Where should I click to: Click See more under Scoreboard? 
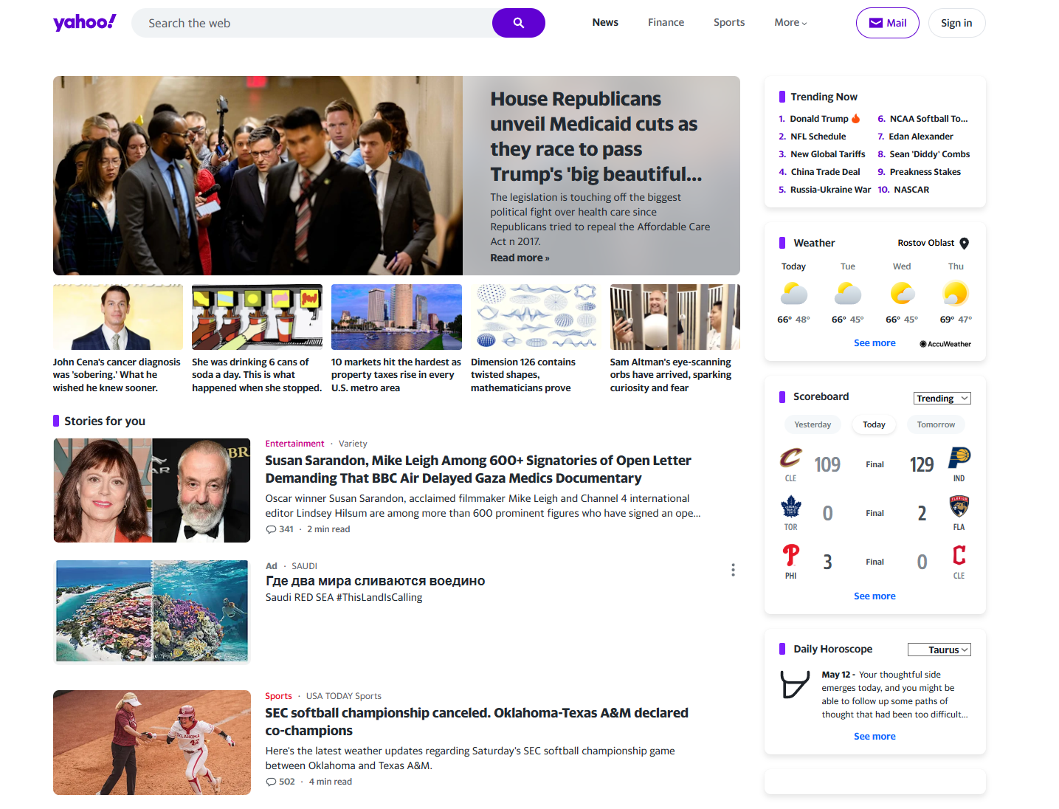coord(875,596)
